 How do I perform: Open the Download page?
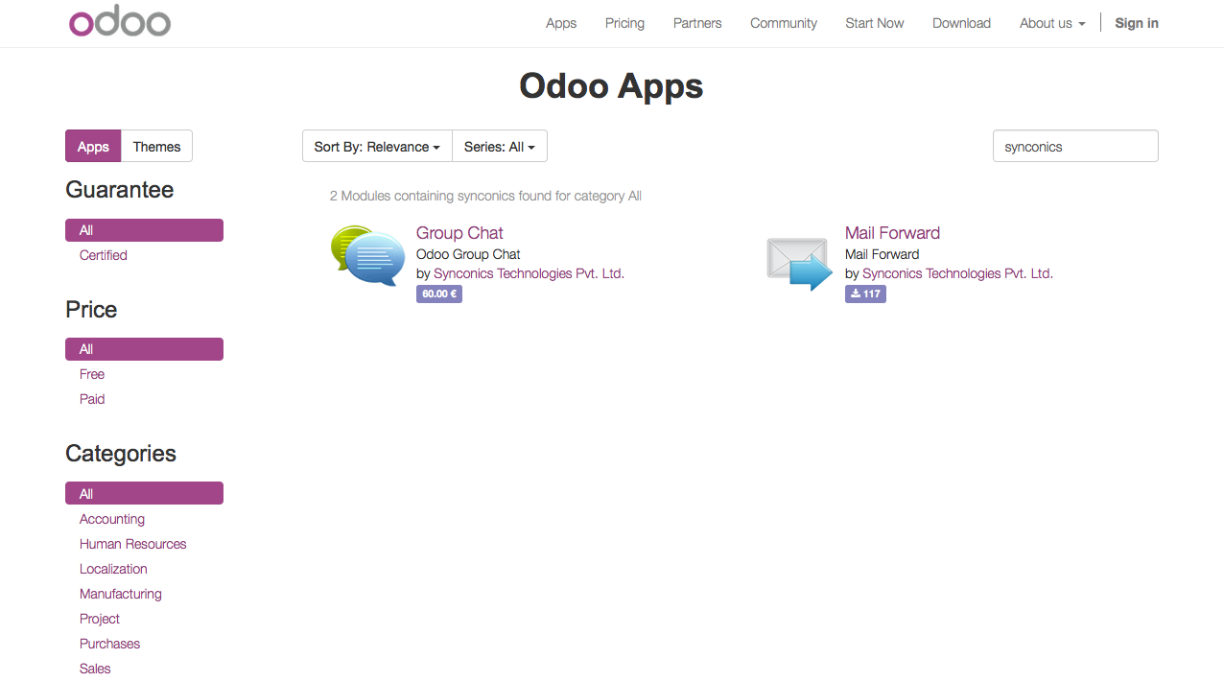961,23
